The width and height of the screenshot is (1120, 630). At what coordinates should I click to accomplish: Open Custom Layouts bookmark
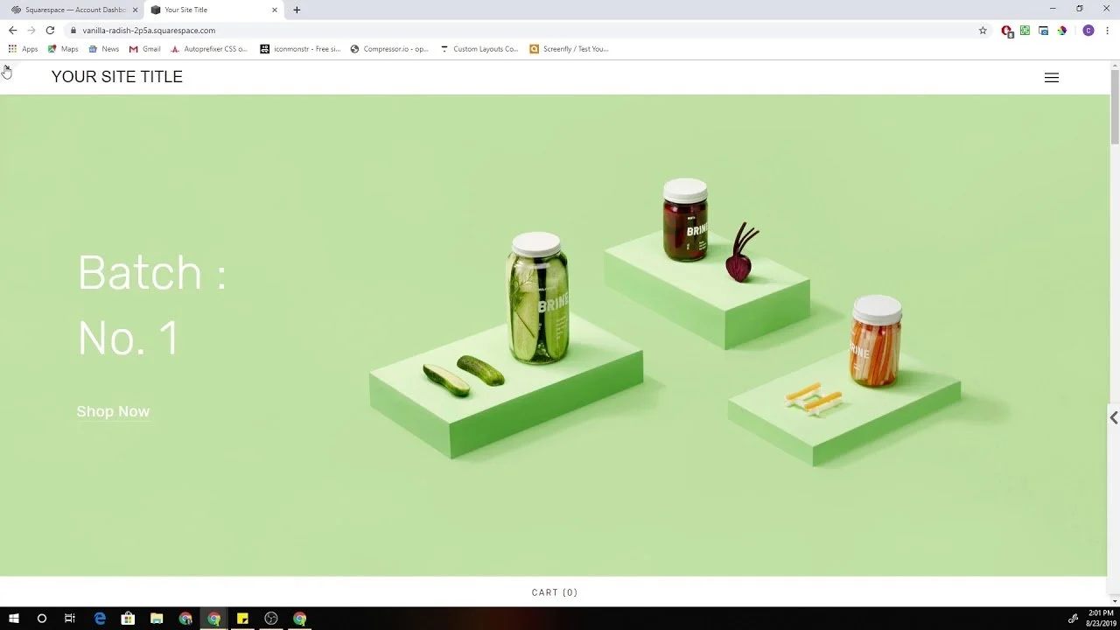tap(479, 49)
